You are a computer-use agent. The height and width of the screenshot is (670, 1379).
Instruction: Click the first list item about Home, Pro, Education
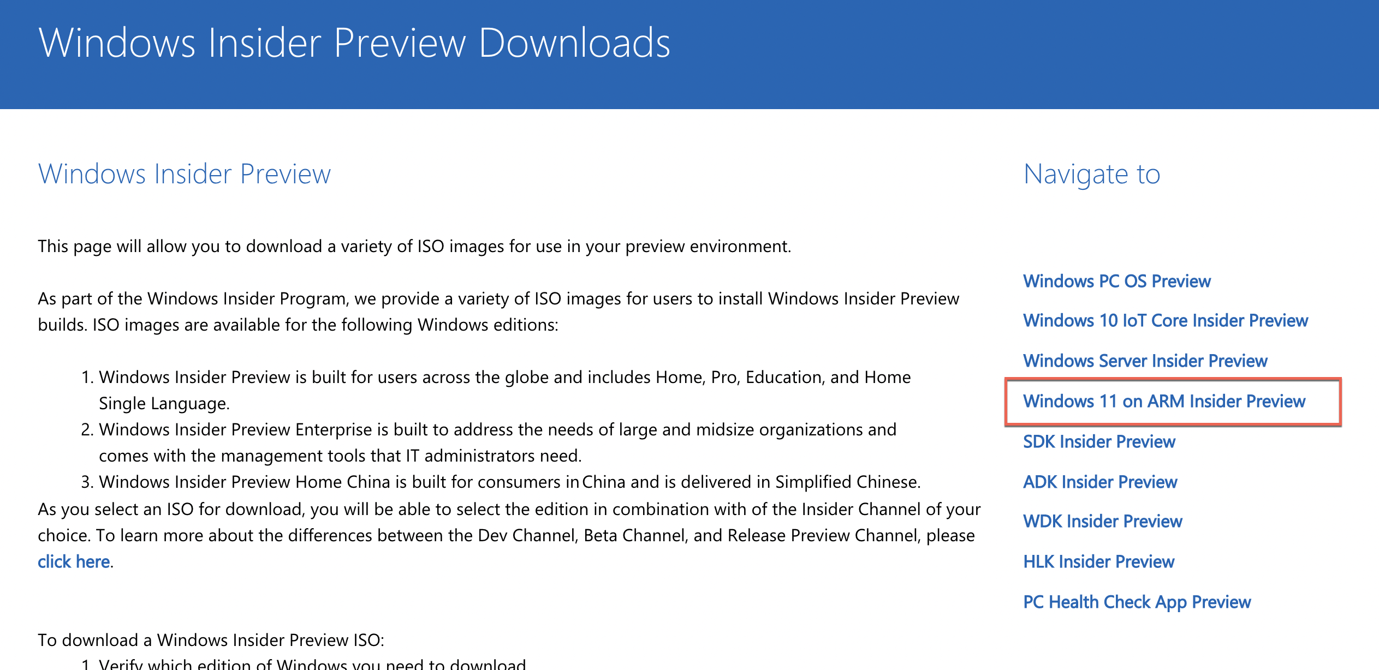pos(504,378)
